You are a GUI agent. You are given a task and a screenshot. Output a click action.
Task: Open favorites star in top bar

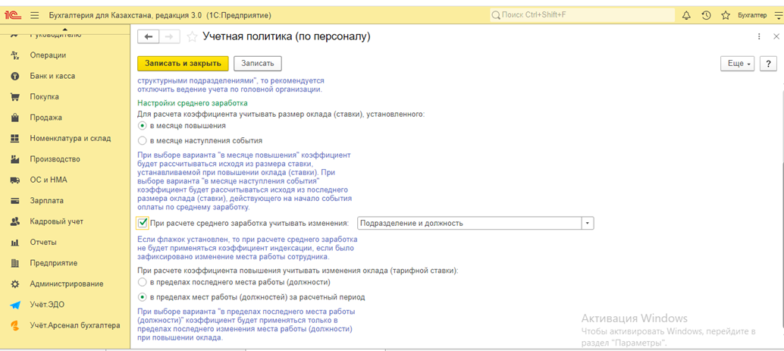click(x=726, y=15)
